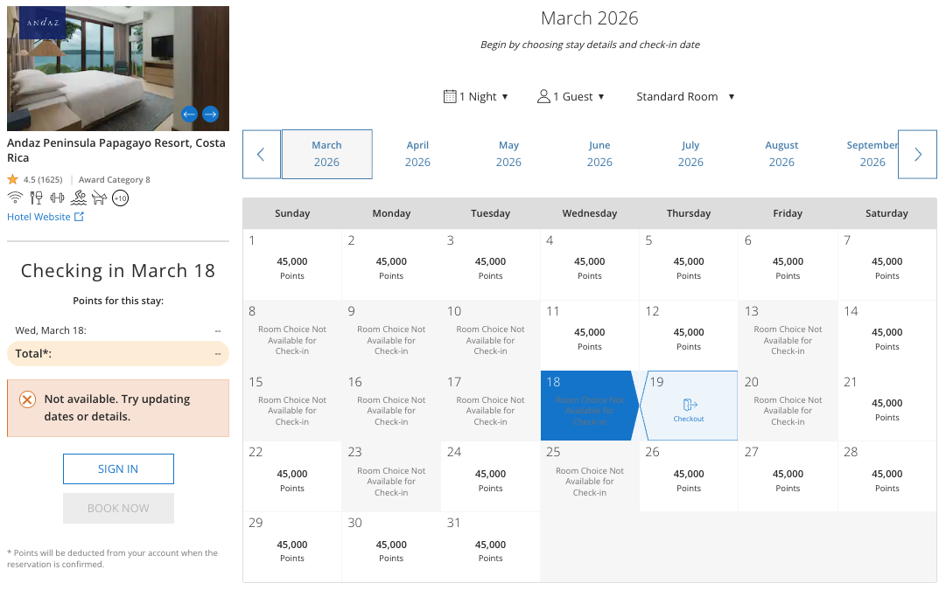Viewport: 946px width, 590px height.
Task: Open the Standard Room dropdown
Action: pyautogui.click(x=685, y=96)
